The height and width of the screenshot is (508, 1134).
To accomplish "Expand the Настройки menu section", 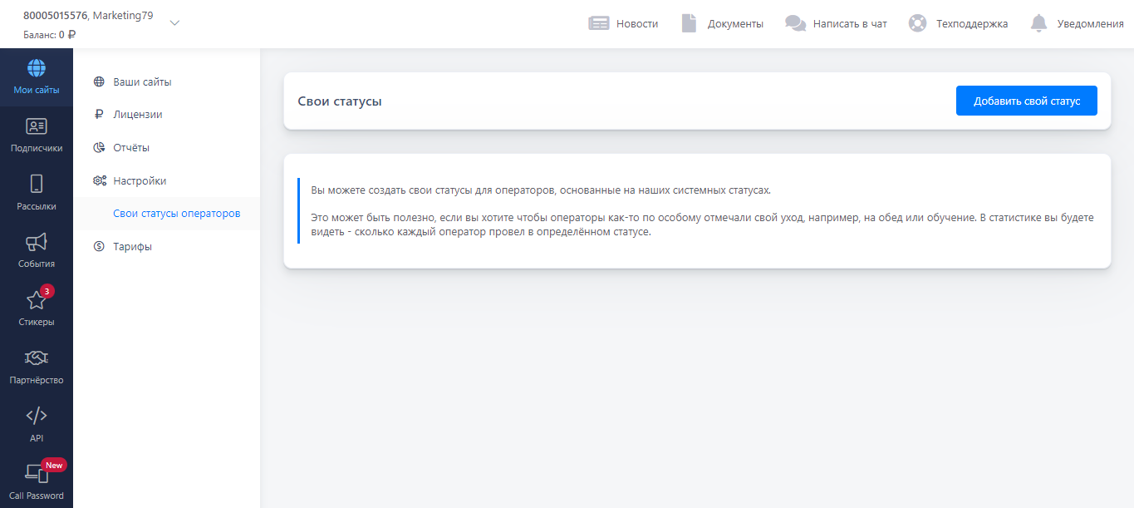I will point(140,180).
